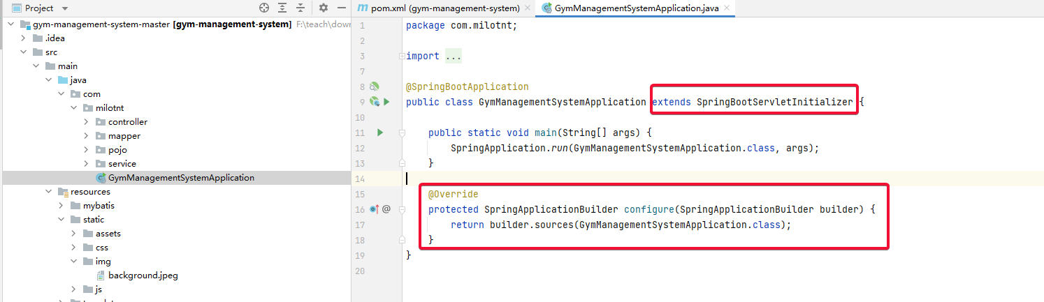Click Expand All in Project panel
This screenshot has width=1044, height=302.
(282, 8)
